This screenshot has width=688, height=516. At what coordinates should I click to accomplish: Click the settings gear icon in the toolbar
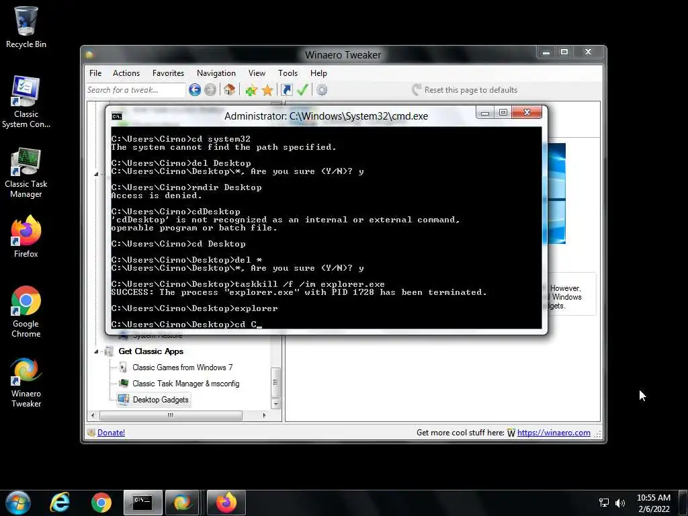322,90
